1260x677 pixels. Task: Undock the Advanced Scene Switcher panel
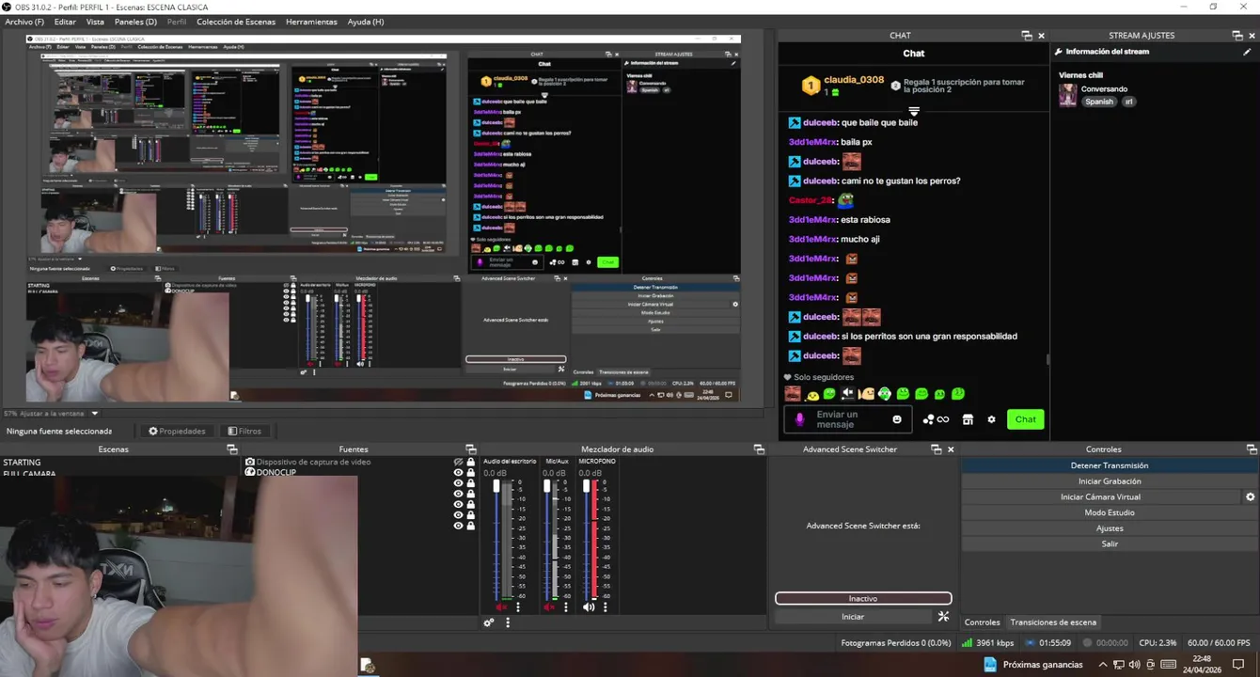(x=936, y=449)
